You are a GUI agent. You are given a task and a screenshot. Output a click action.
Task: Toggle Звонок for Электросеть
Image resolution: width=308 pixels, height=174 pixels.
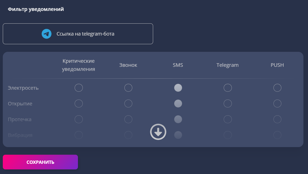coord(128,88)
